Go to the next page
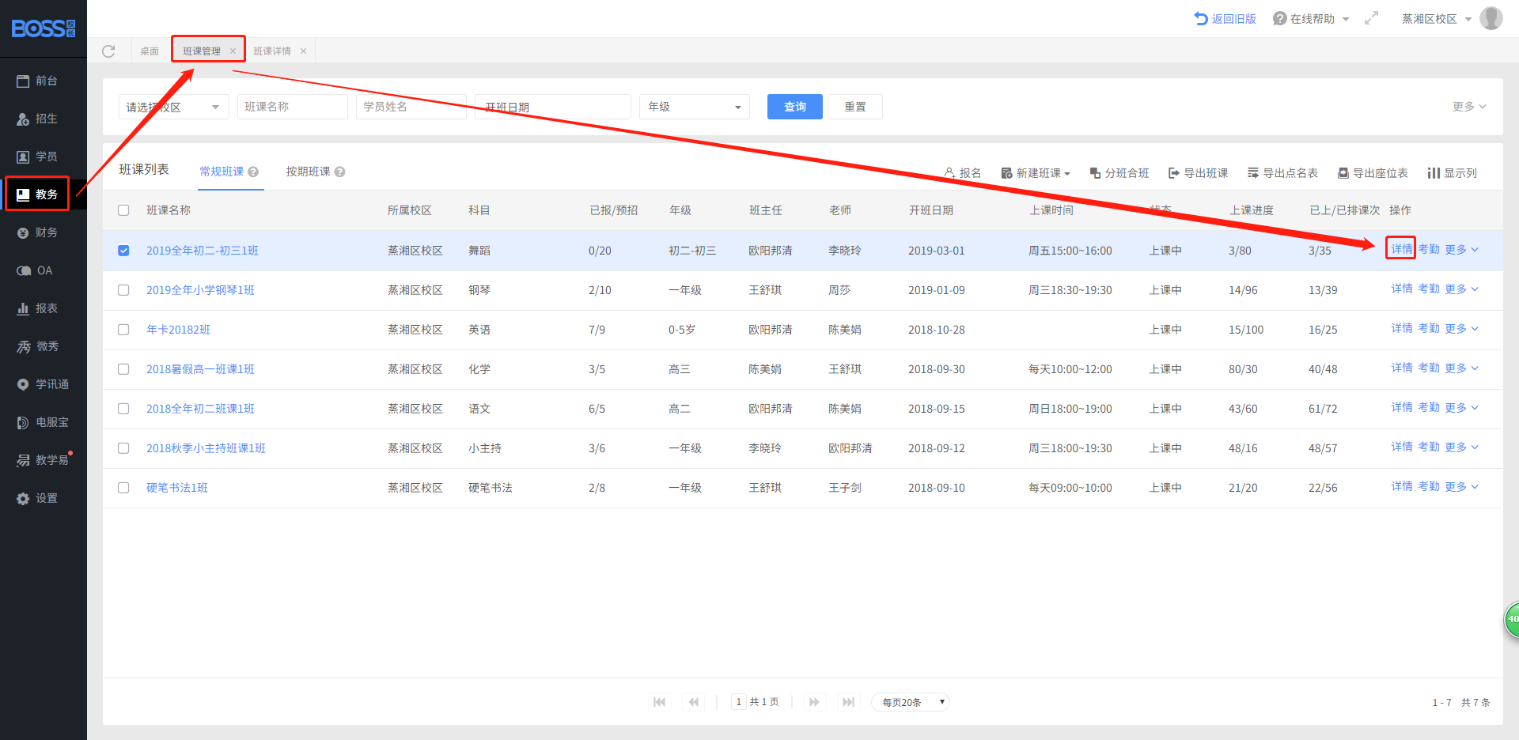This screenshot has width=1519, height=740. coord(814,702)
